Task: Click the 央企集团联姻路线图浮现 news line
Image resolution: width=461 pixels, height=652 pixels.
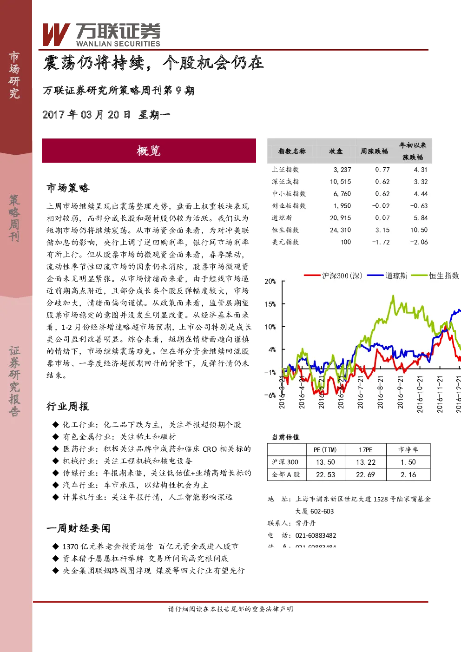Action: click(x=148, y=571)
